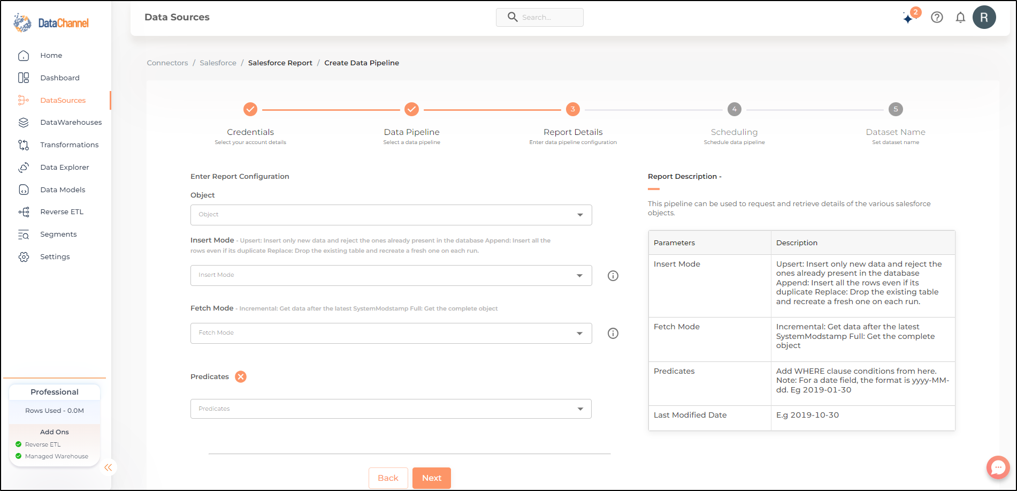Click the Last Modified Date table cell
Viewport: 1017px width, 491px height.
click(x=709, y=418)
